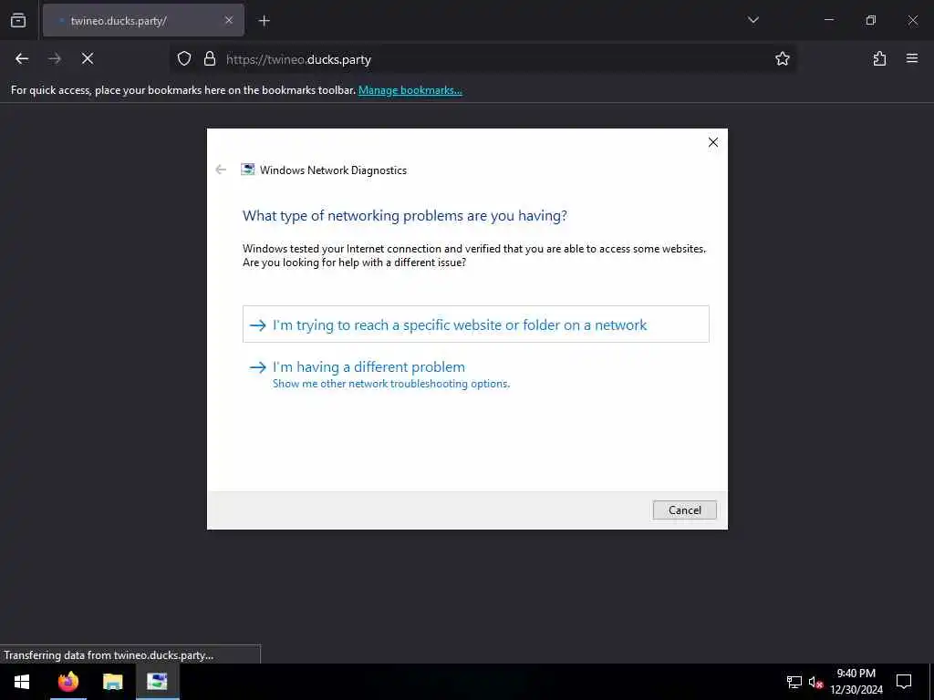Click Cancel in diagnostics dialog
Image resolution: width=934 pixels, height=700 pixels.
tap(684, 510)
